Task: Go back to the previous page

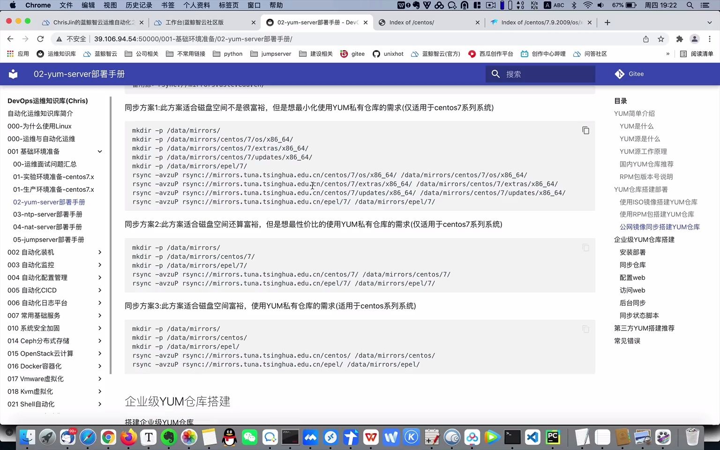Action: [10, 39]
